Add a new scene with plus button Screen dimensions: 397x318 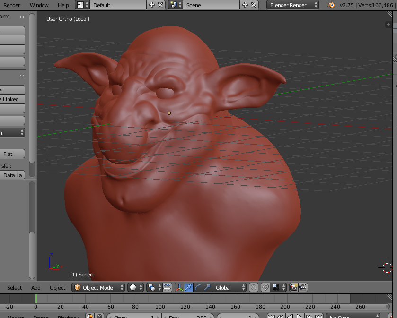[x=245, y=5]
